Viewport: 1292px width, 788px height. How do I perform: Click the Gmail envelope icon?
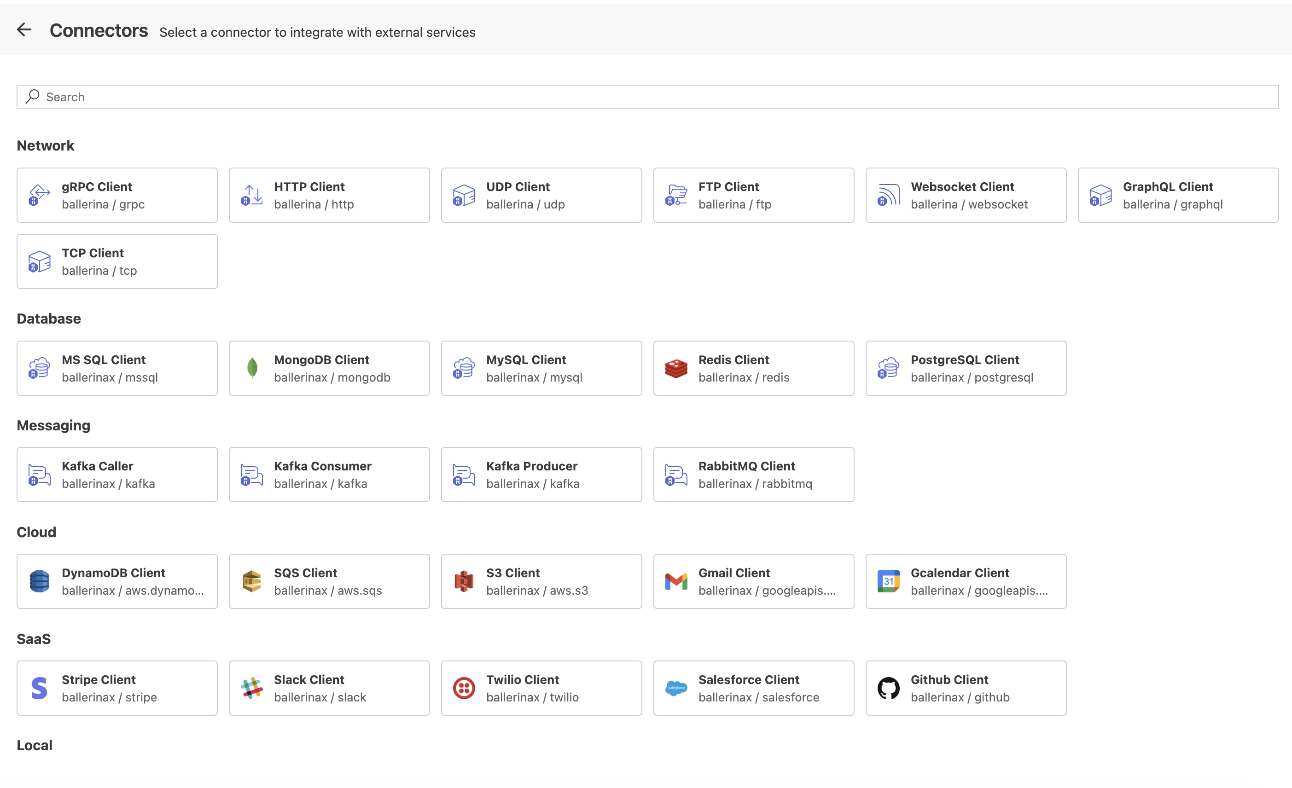[x=676, y=581]
